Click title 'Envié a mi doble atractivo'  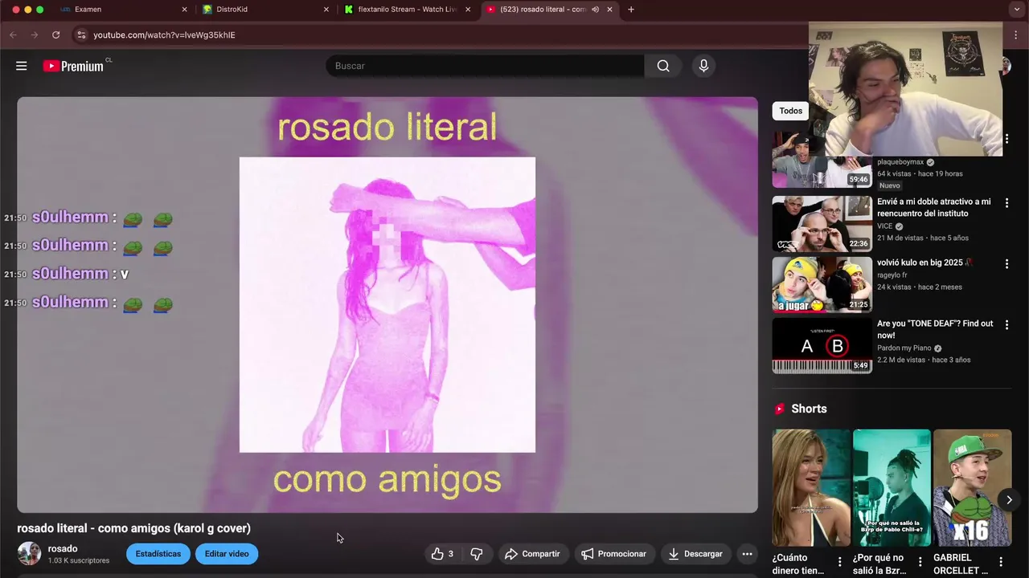pos(934,207)
